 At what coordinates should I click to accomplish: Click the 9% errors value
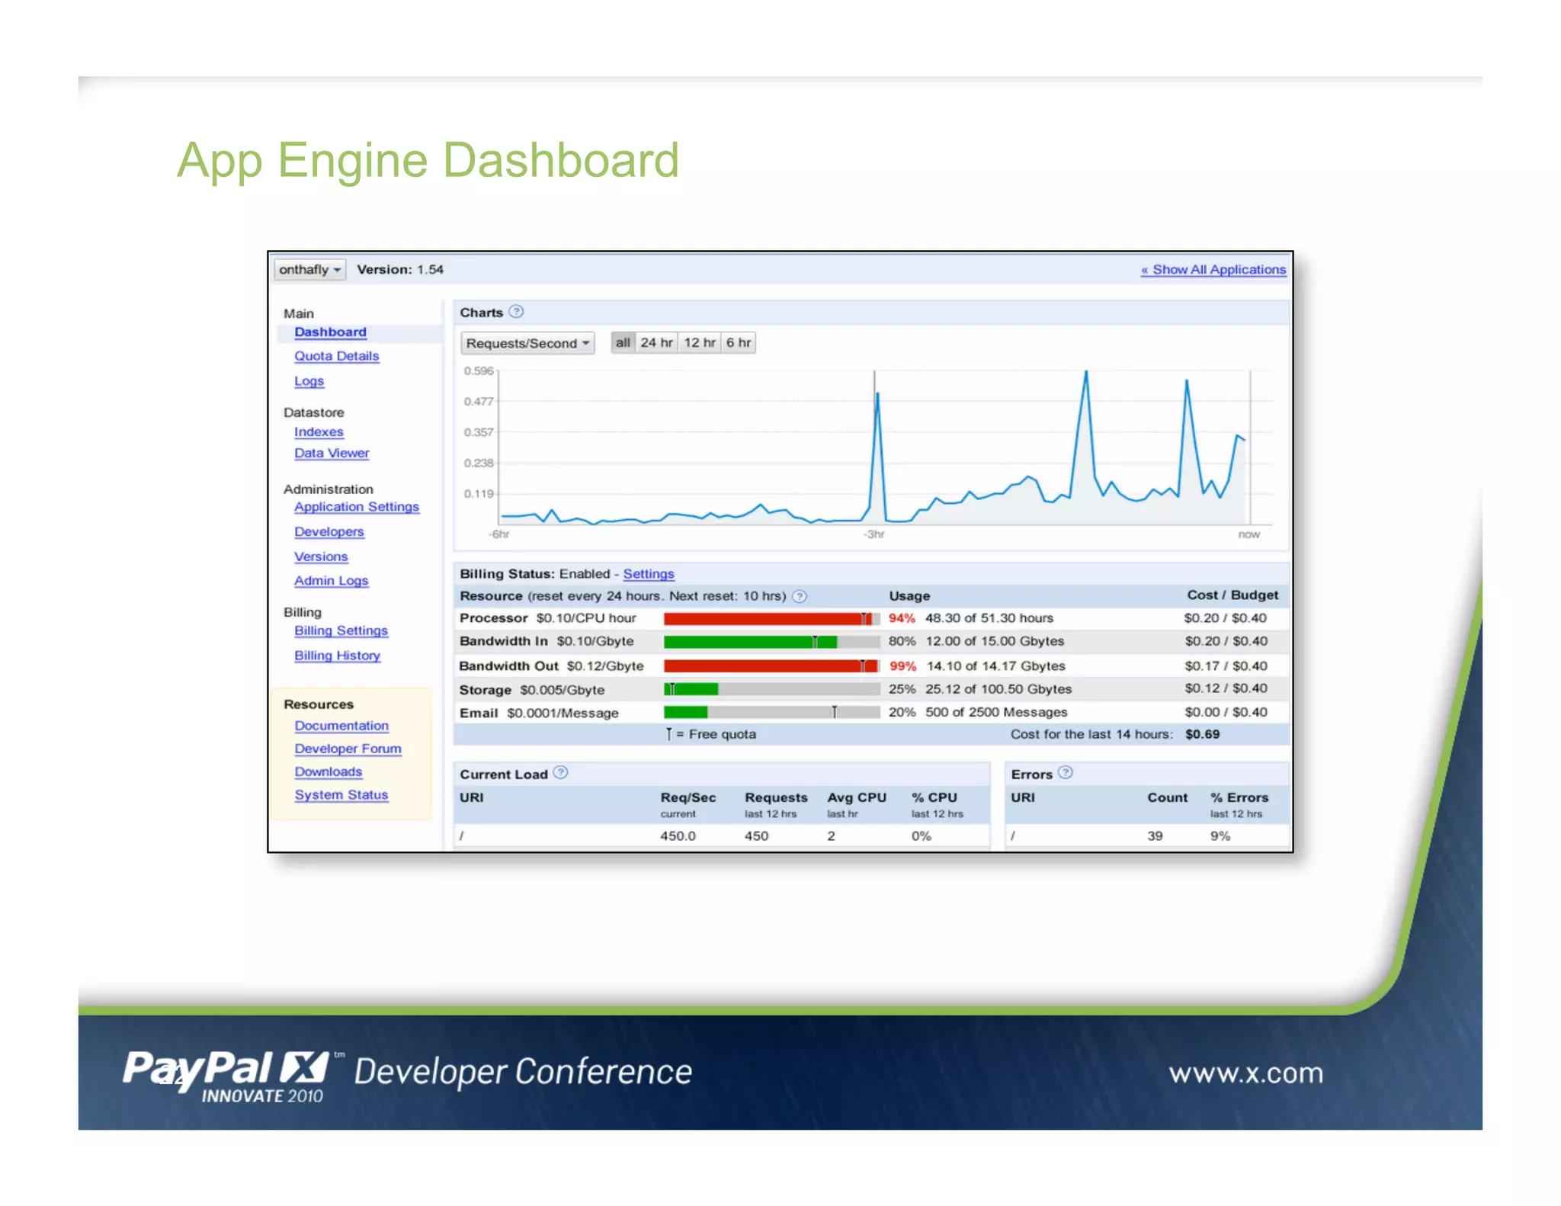tap(1220, 836)
